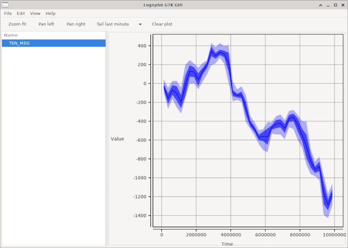Open the Help menu
Viewport: 348px width, 248px height.
click(50, 13)
